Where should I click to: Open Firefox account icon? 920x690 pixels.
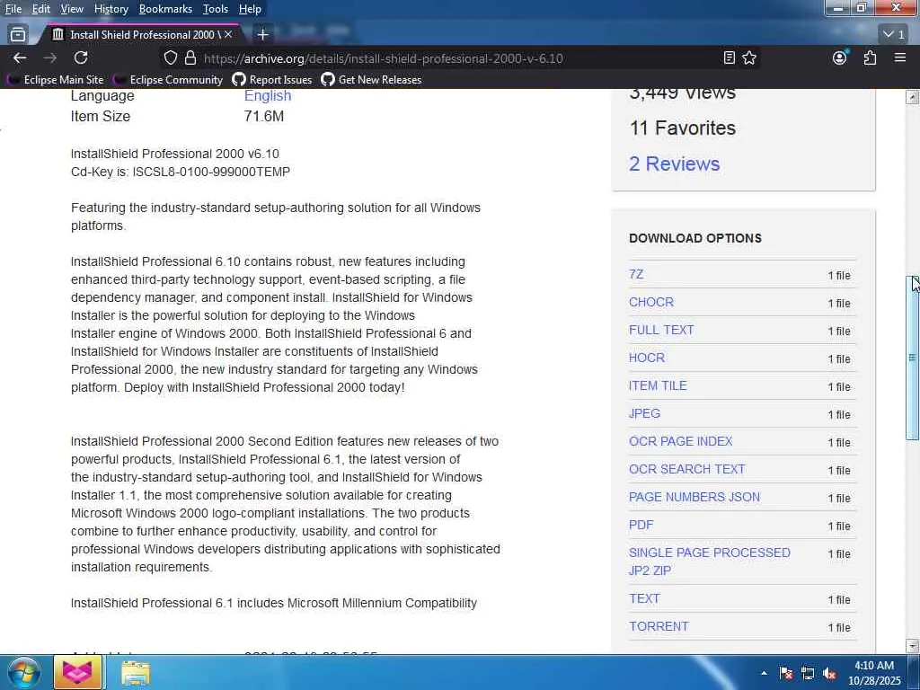840,58
